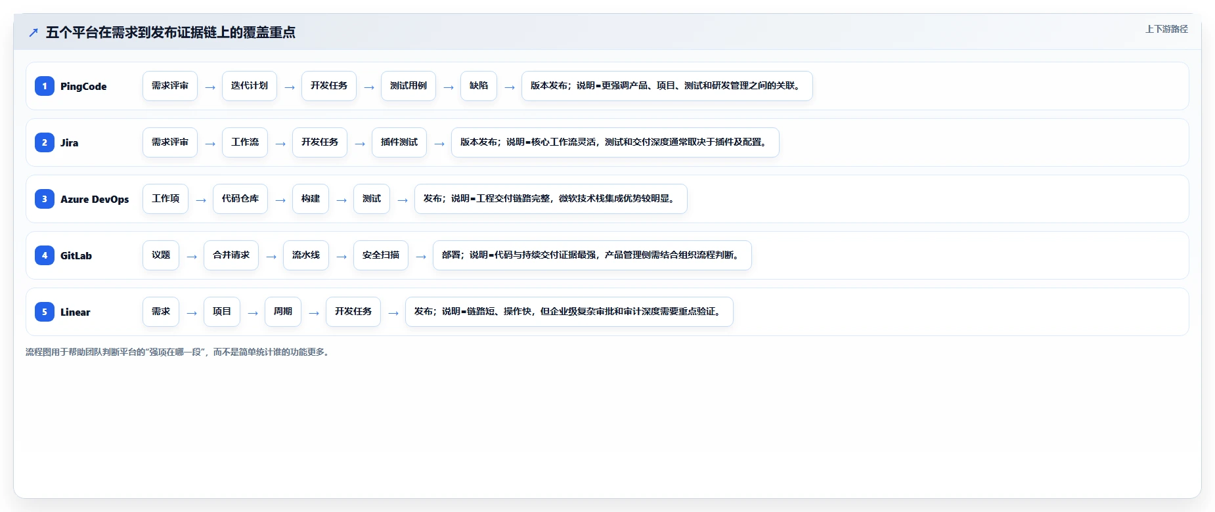
Task: Click 议题 step in GitLab row
Action: click(161, 255)
